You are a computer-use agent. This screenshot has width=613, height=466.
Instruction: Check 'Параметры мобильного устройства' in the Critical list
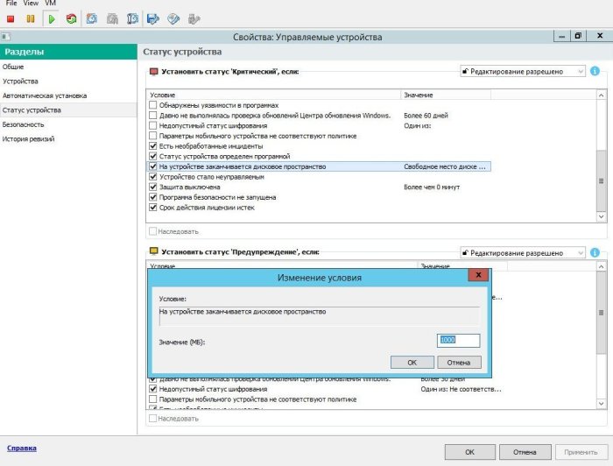point(153,136)
